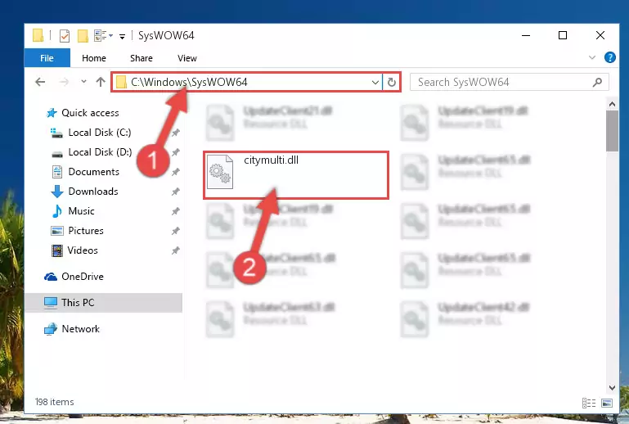Click the citymulti.dll file name

tap(272, 160)
